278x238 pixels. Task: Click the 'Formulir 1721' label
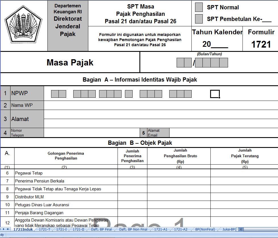click(x=261, y=39)
